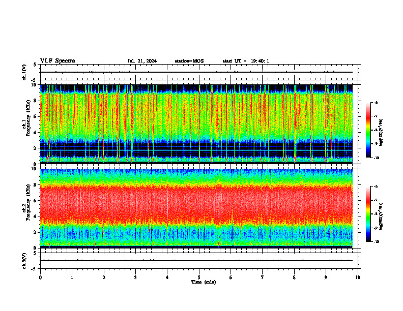Click the "ch.3(V)" waveform axis label
Image resolution: width=403 pixels, height=311 pixels.
click(24, 261)
